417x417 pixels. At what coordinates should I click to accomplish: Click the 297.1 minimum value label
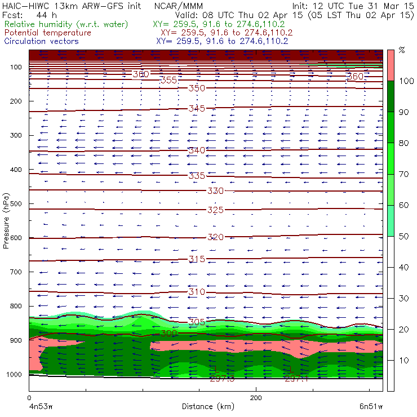(296, 379)
